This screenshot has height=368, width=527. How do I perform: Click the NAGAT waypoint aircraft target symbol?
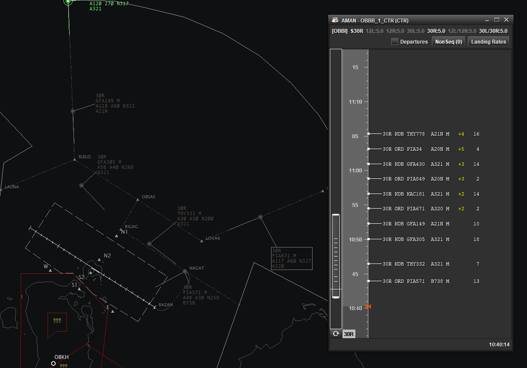coord(185,271)
